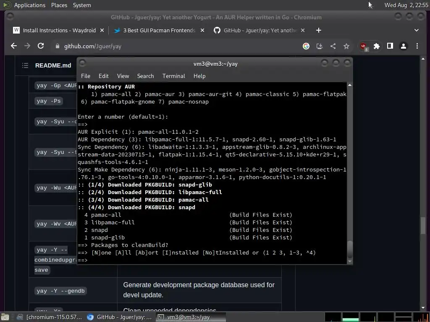Viewport: 430px width, 322px height.
Task: Expand the tab search chevron
Action: 416,30
